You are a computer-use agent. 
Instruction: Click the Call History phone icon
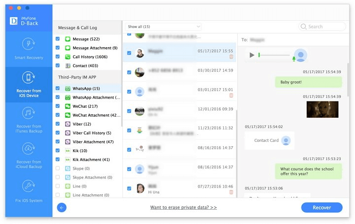click(68, 57)
